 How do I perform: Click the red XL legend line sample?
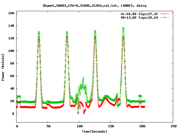click(164, 14)
